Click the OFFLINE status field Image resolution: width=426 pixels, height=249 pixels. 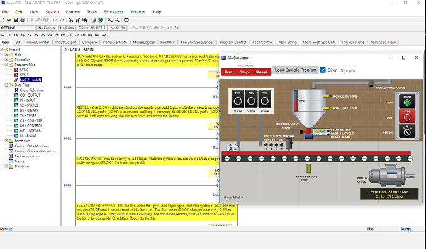(x=18, y=28)
